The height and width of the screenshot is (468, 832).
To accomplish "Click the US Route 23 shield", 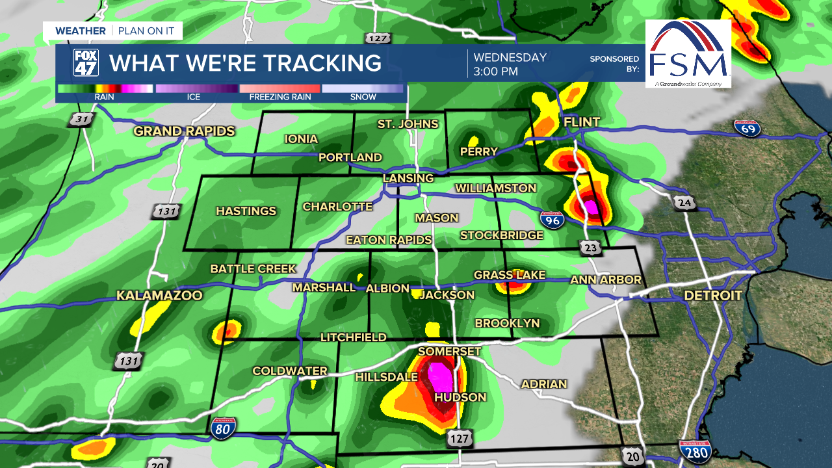I will [x=591, y=246].
